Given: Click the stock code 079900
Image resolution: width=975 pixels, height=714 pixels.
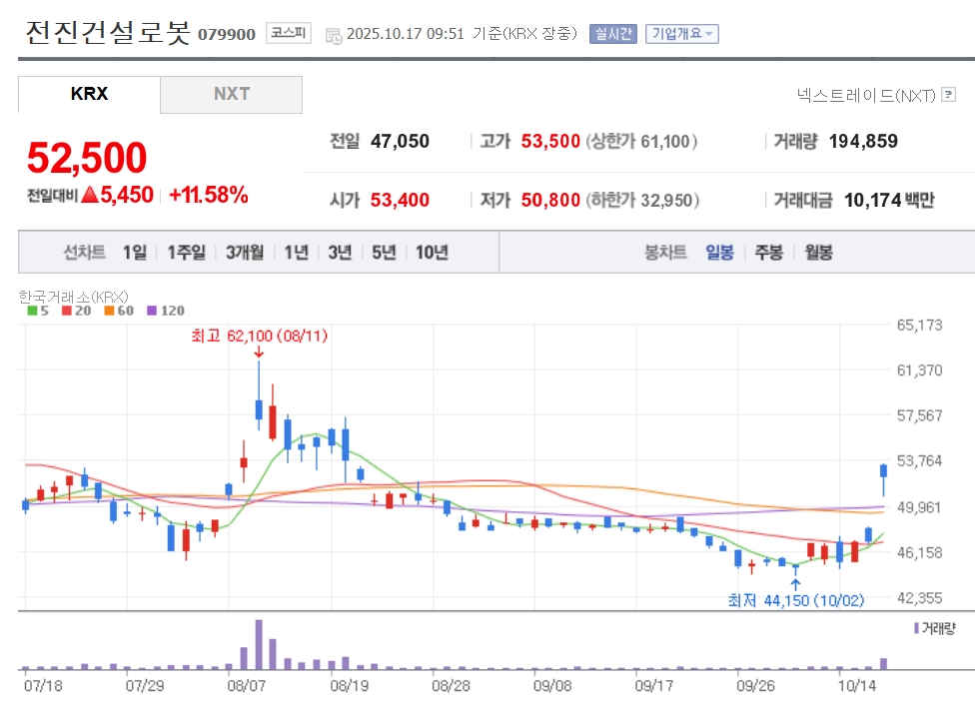Looking at the screenshot, I should click(227, 34).
